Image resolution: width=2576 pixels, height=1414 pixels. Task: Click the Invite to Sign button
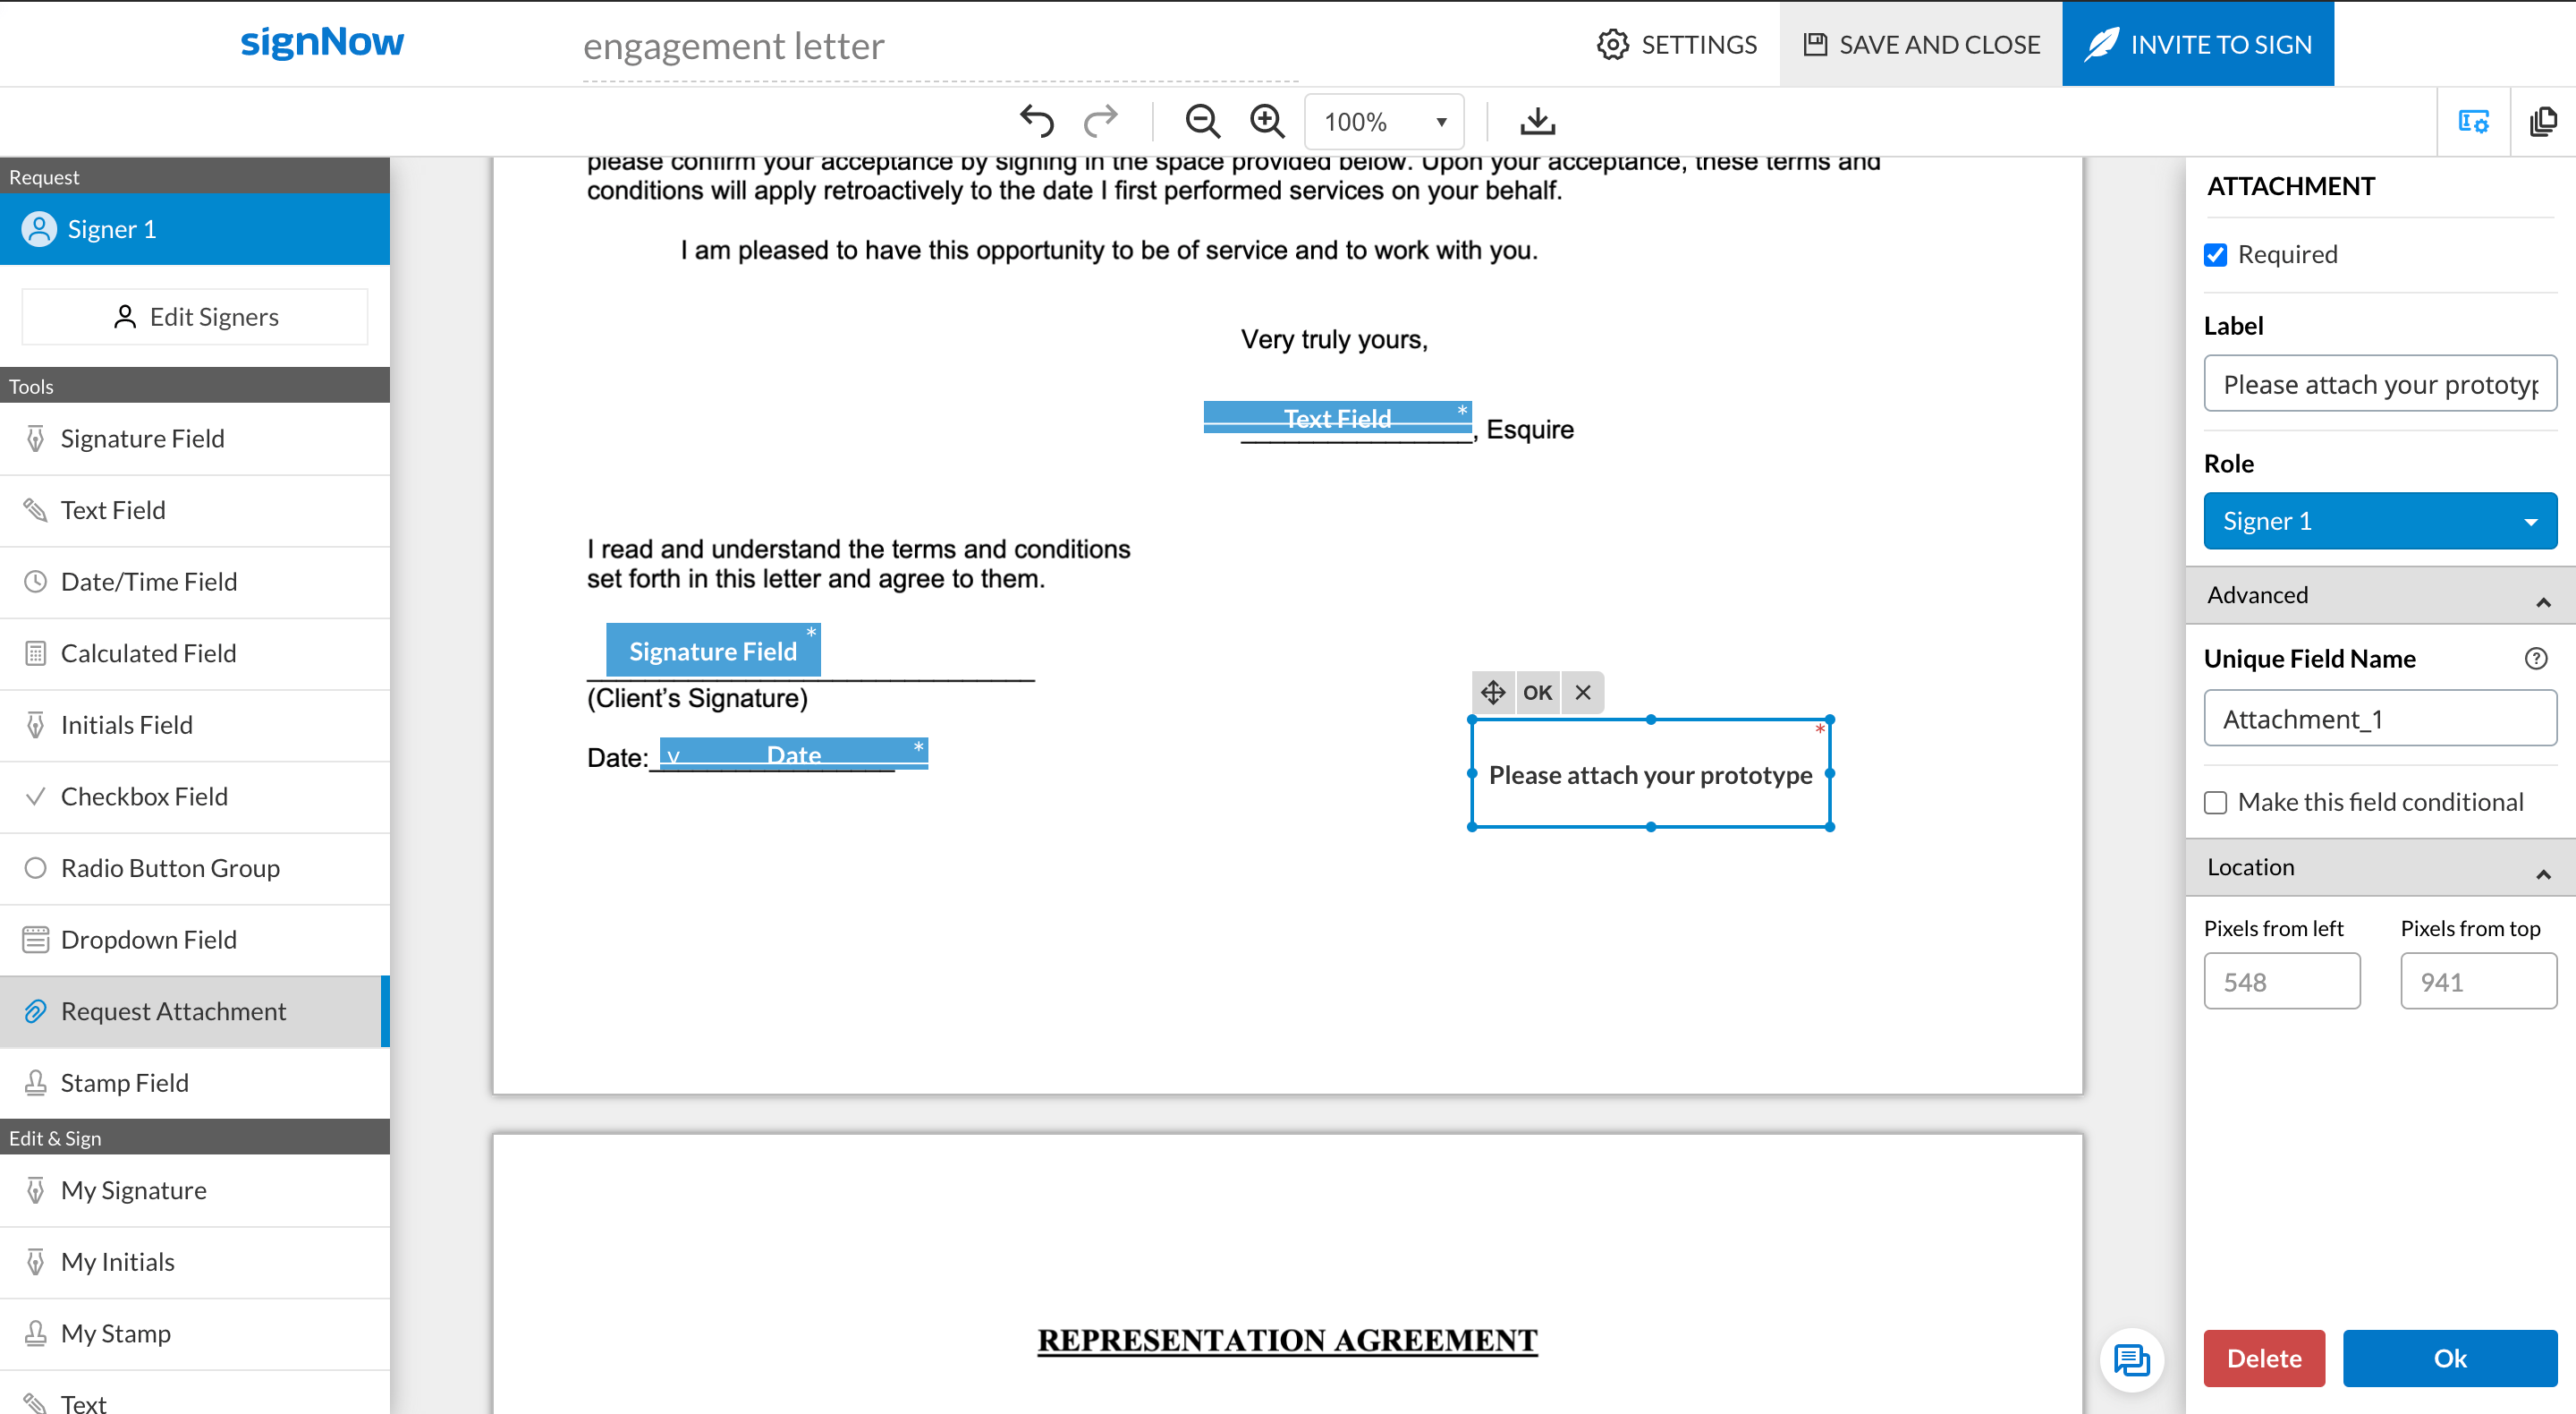click(x=2195, y=44)
